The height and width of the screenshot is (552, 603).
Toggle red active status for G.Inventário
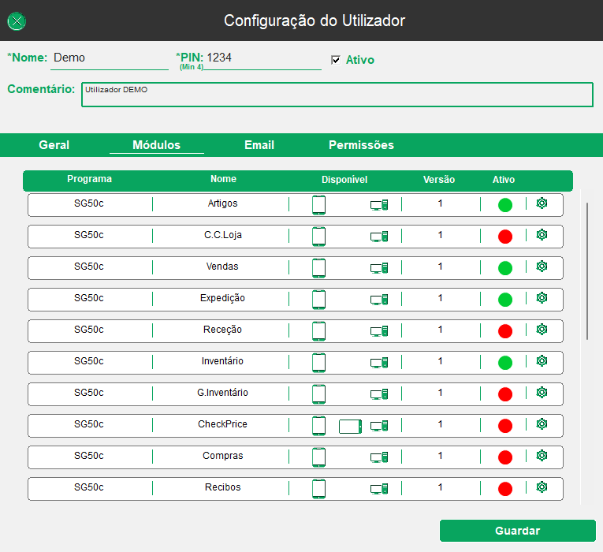505,394
